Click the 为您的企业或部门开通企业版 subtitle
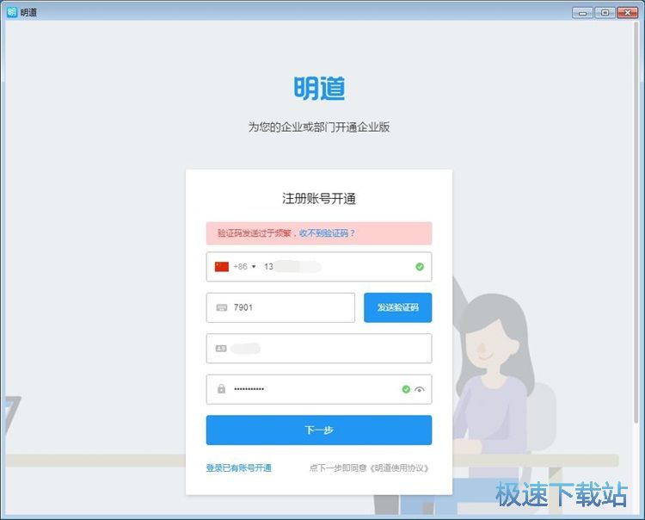The width and height of the screenshot is (645, 520). [x=319, y=127]
